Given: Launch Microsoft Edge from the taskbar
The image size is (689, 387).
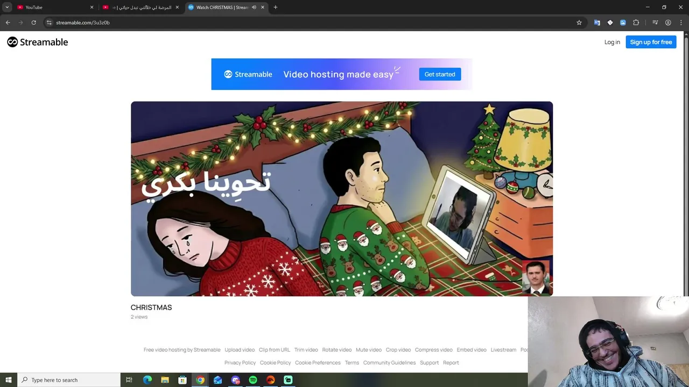Looking at the screenshot, I should (x=147, y=380).
